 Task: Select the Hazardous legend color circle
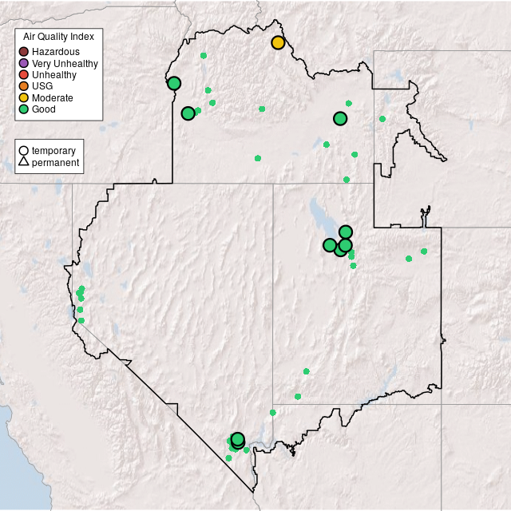24,52
